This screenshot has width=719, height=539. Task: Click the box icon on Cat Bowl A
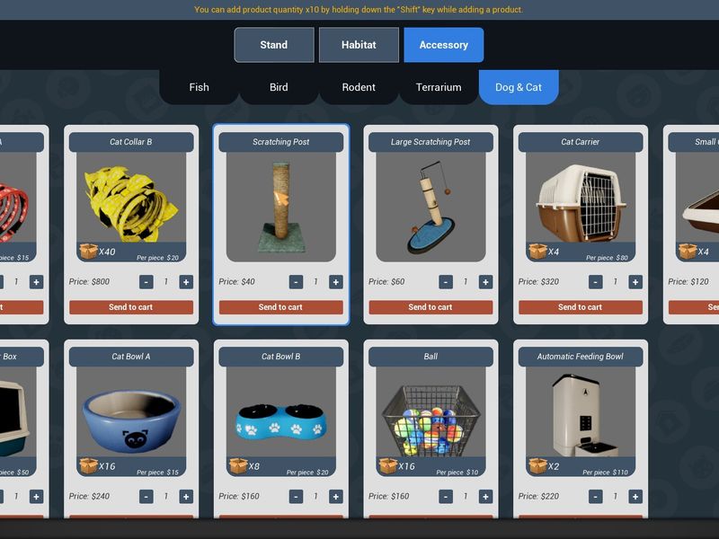click(x=88, y=465)
